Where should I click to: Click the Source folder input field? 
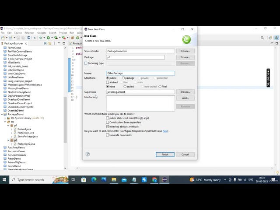(x=140, y=51)
